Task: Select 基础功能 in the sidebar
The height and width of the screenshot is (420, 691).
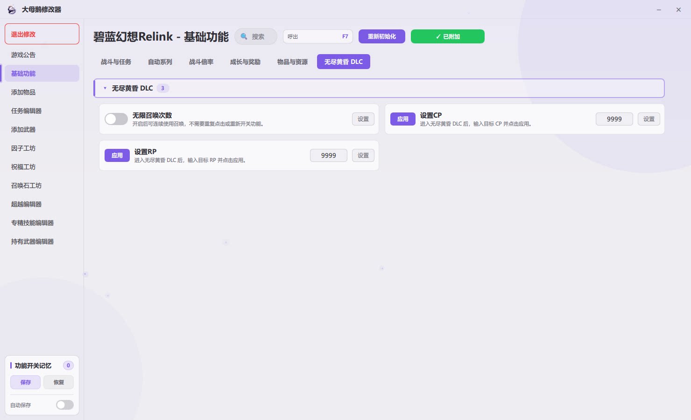Action: coord(42,73)
